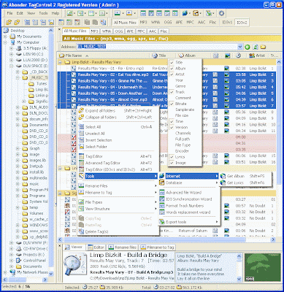
Task: Click the lyrics panel scroll down arrow
Action: [x=239, y=279]
